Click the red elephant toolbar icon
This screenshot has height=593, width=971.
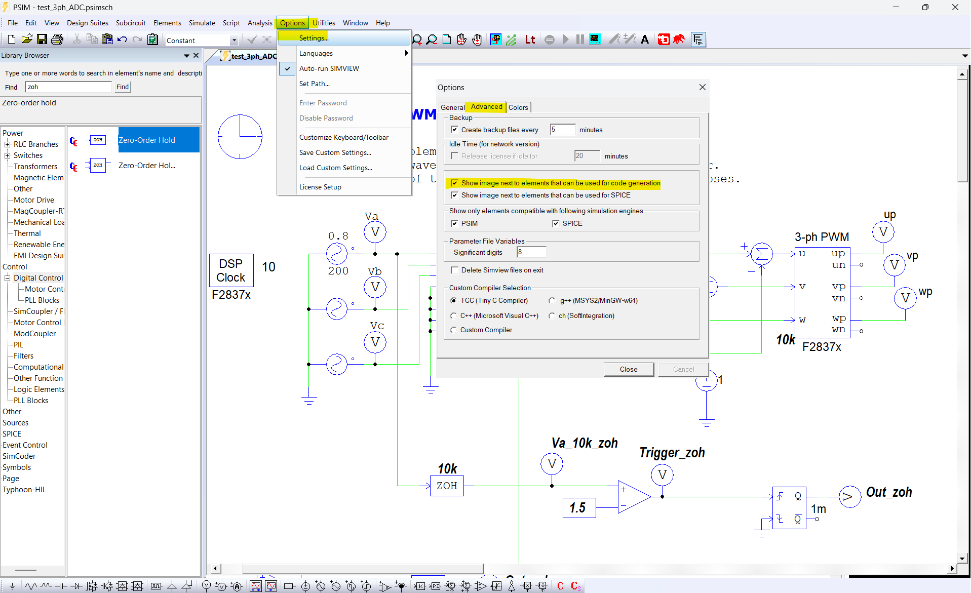click(679, 39)
